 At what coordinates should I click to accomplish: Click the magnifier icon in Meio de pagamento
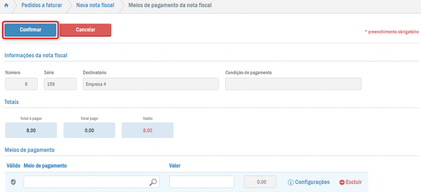[x=153, y=182]
